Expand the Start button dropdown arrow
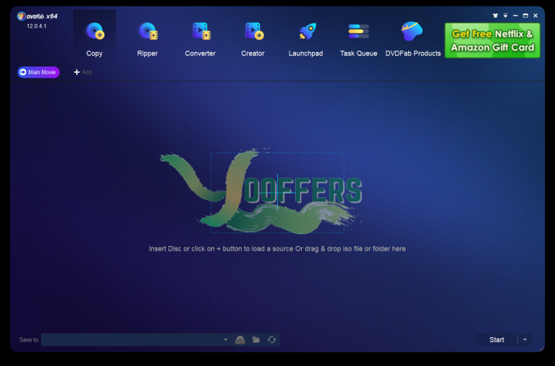The height and width of the screenshot is (366, 555). pyautogui.click(x=525, y=339)
